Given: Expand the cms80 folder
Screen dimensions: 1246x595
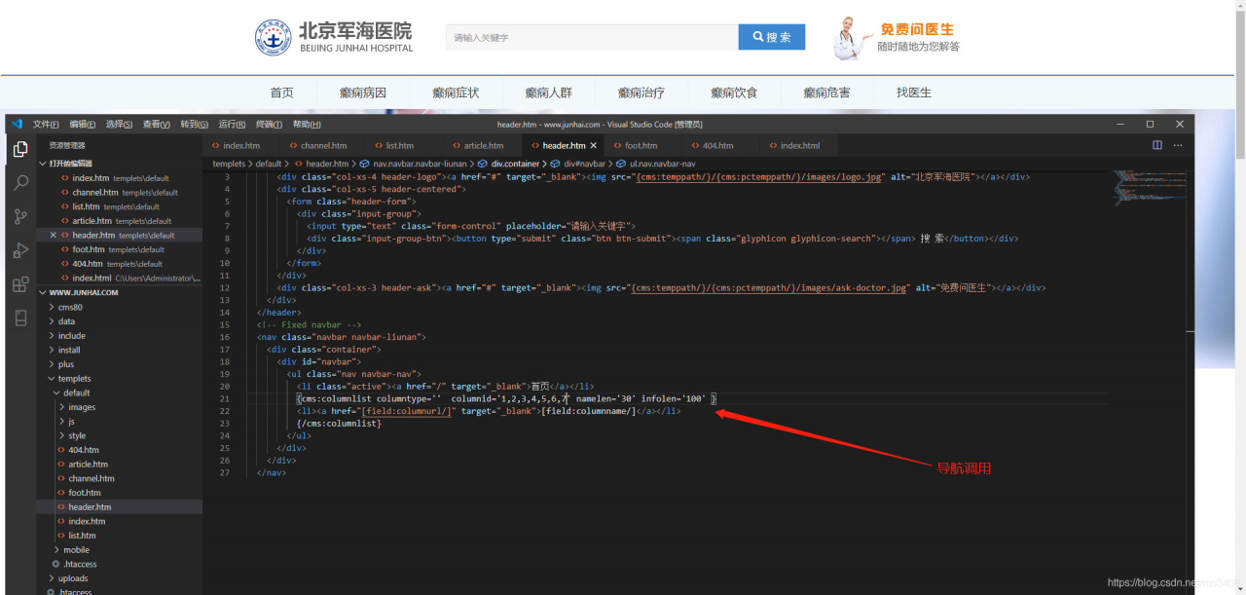Looking at the screenshot, I should [70, 307].
